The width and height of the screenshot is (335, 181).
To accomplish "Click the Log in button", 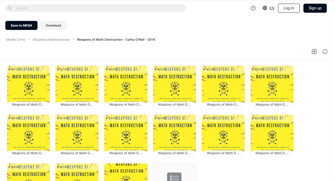I will click(x=289, y=8).
